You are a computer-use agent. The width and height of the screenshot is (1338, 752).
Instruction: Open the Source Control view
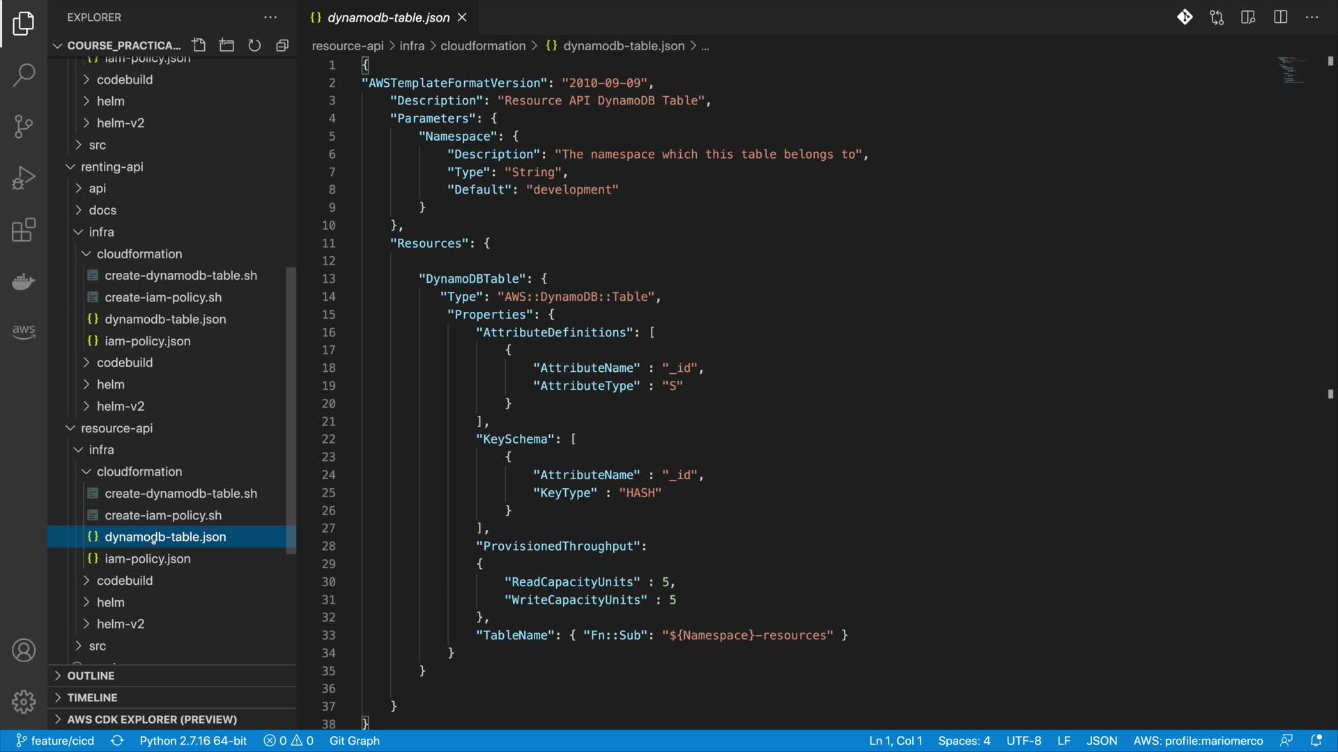point(24,126)
